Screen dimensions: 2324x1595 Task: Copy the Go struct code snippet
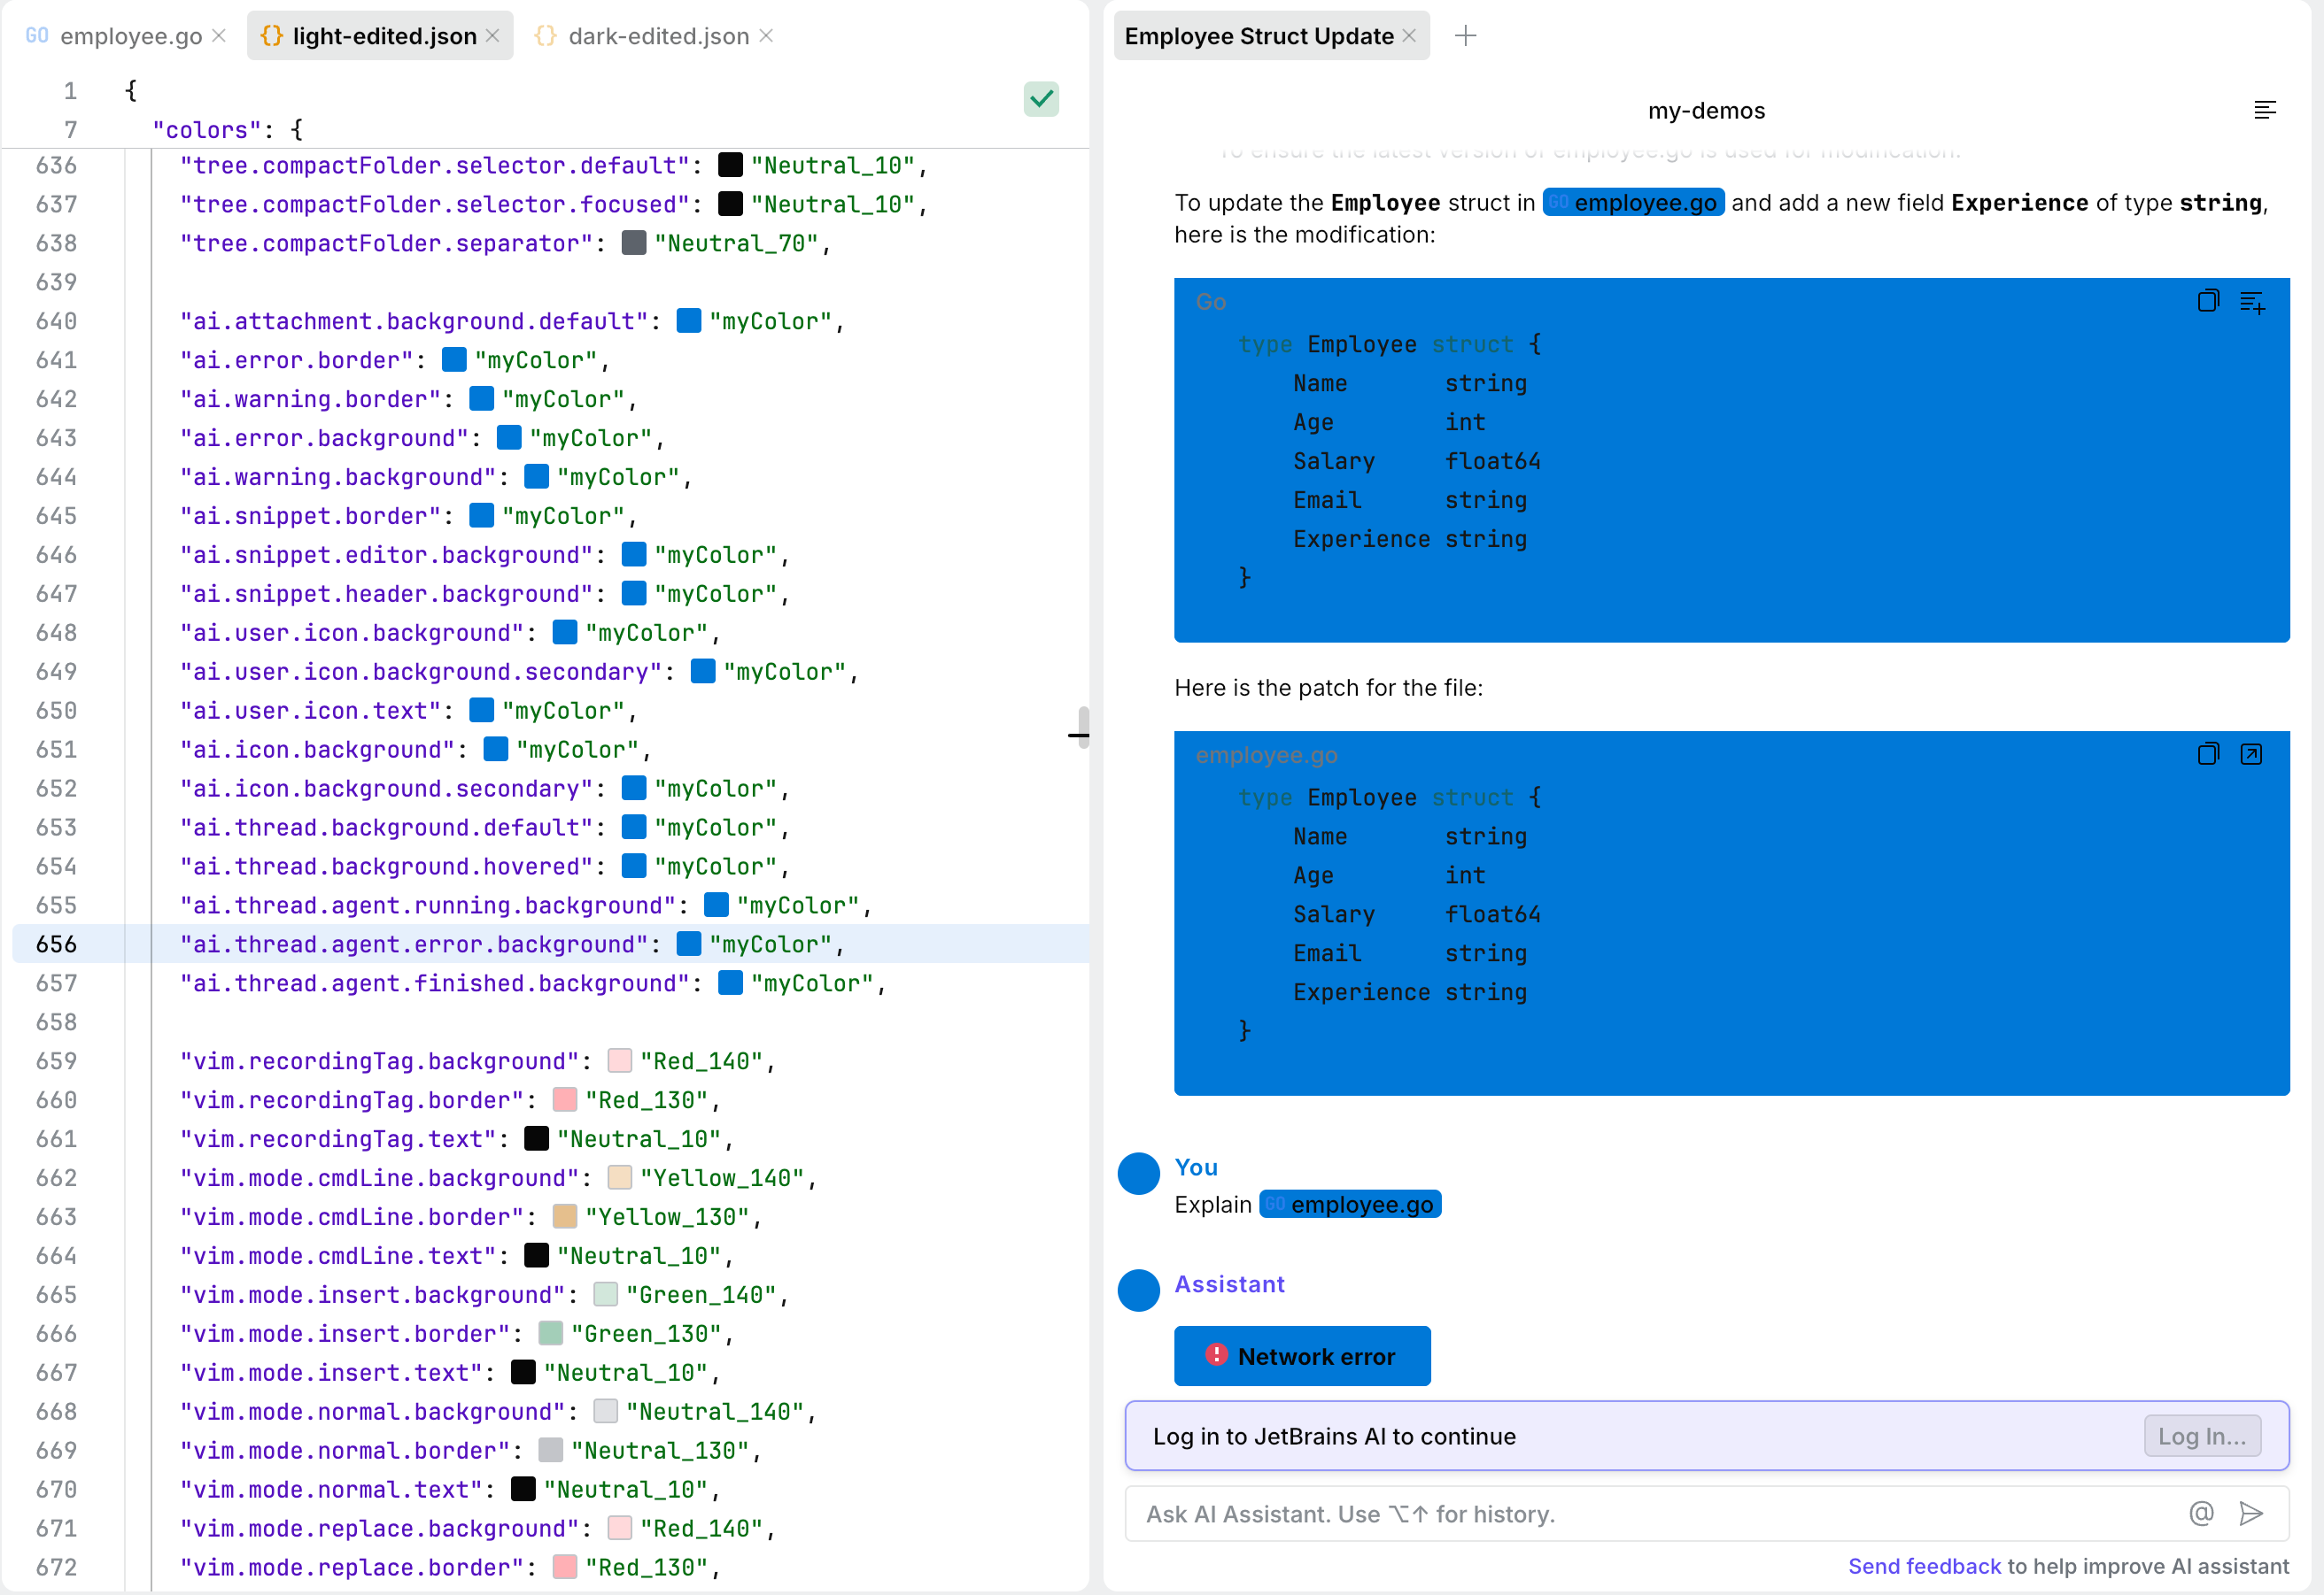tap(2208, 302)
